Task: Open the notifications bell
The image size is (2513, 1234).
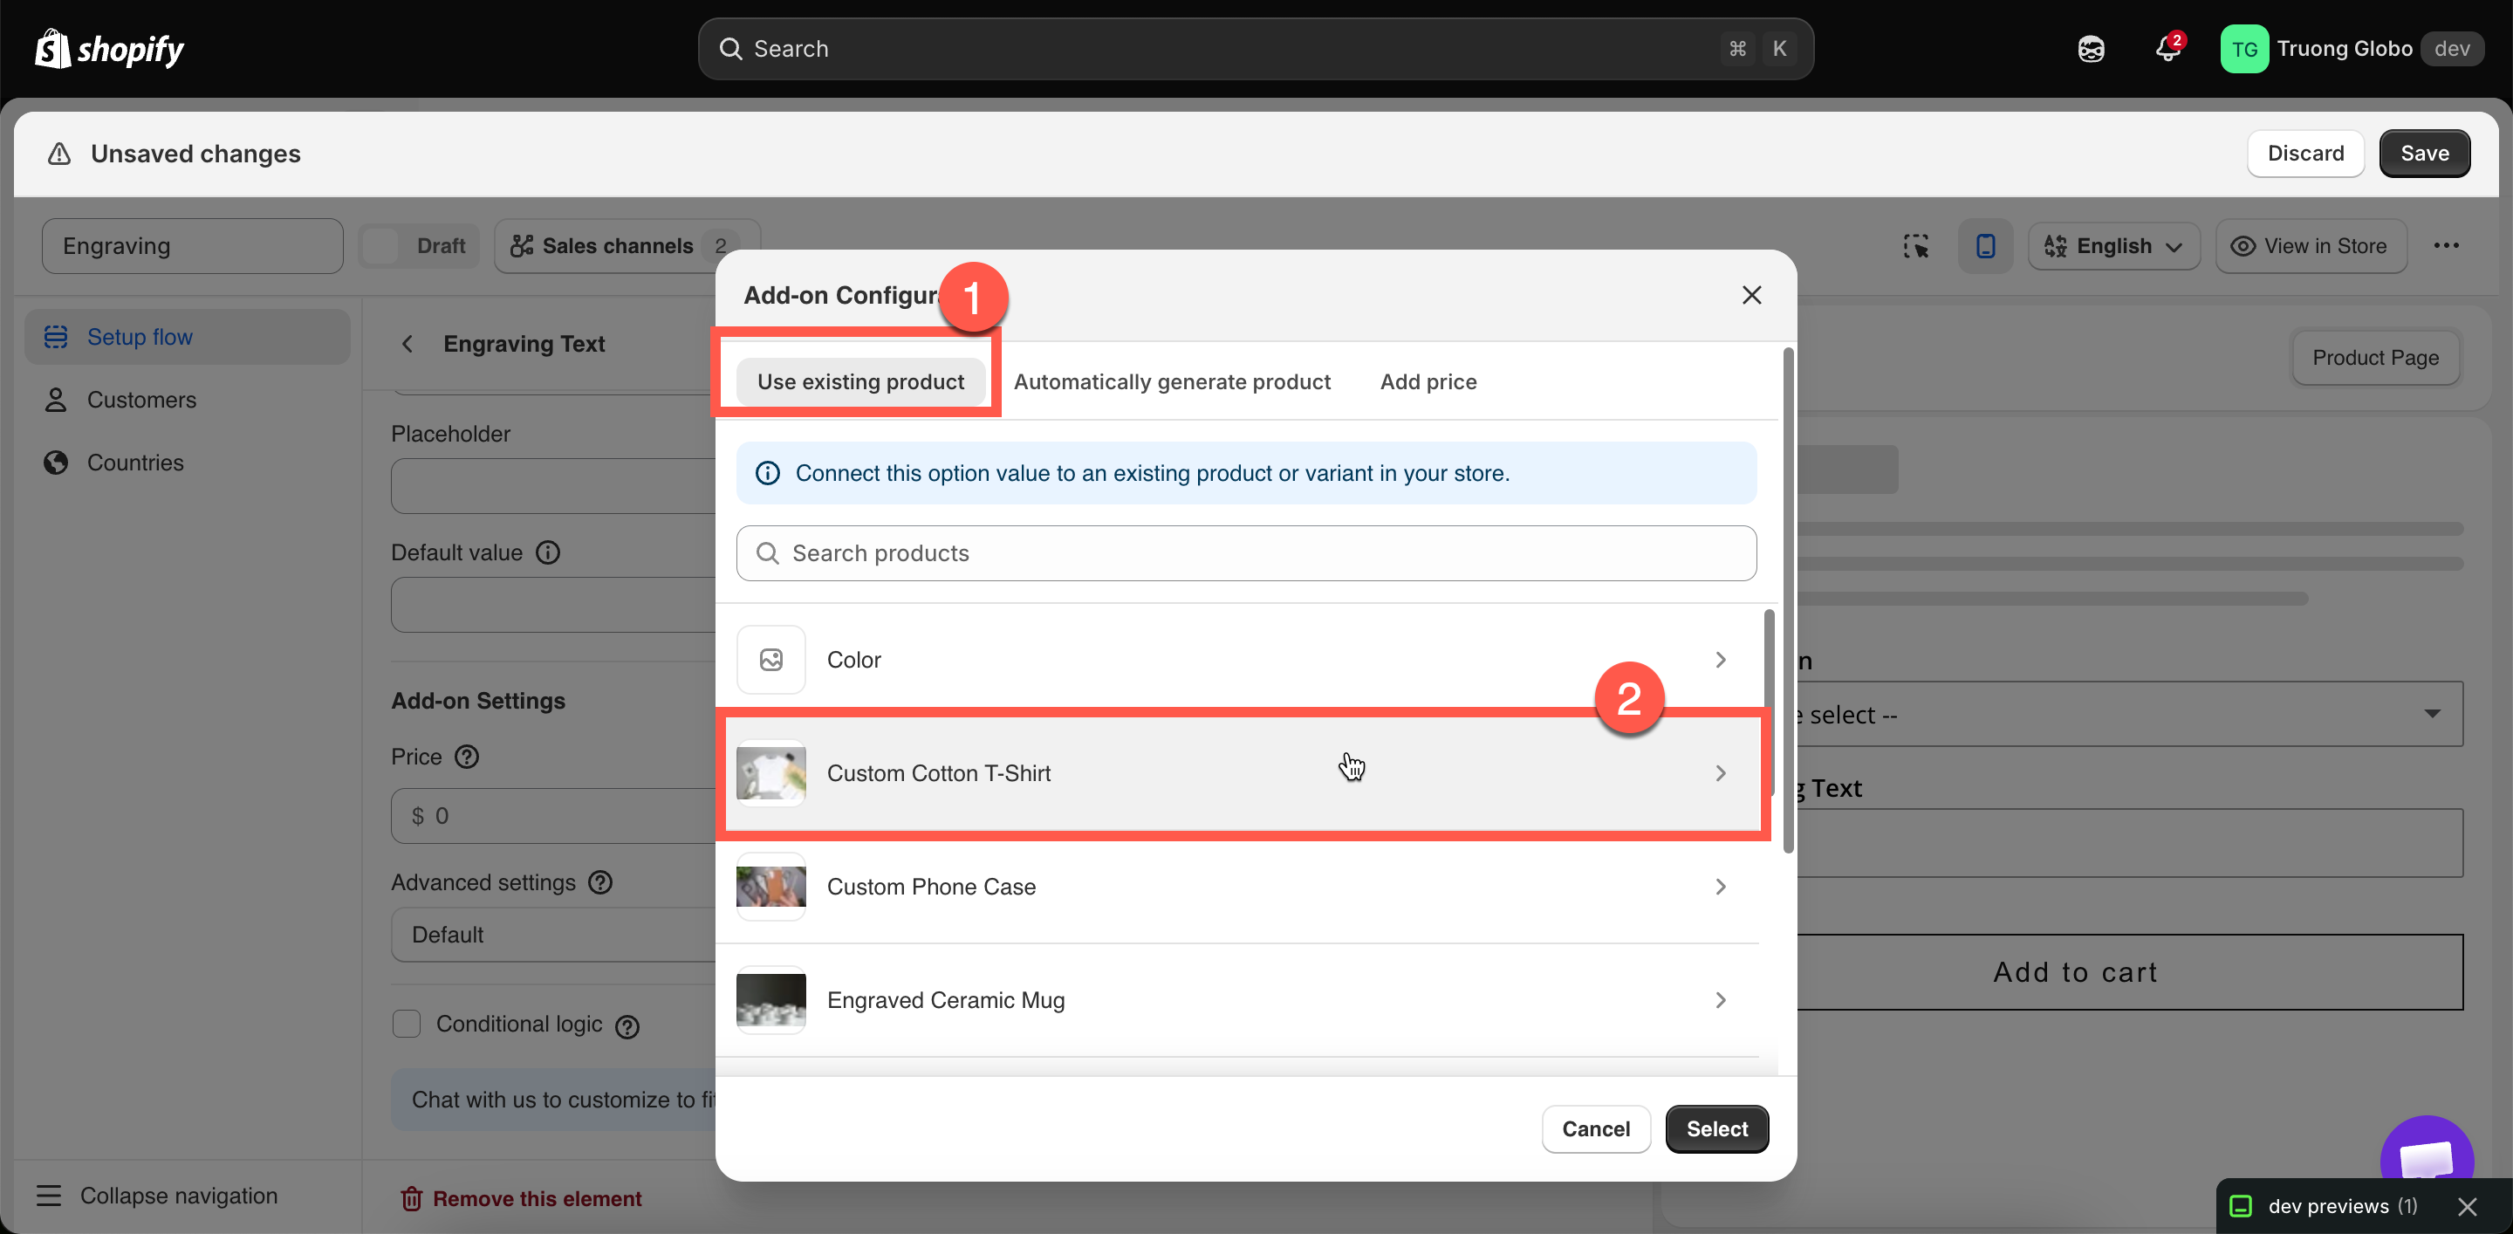Action: click(2167, 49)
